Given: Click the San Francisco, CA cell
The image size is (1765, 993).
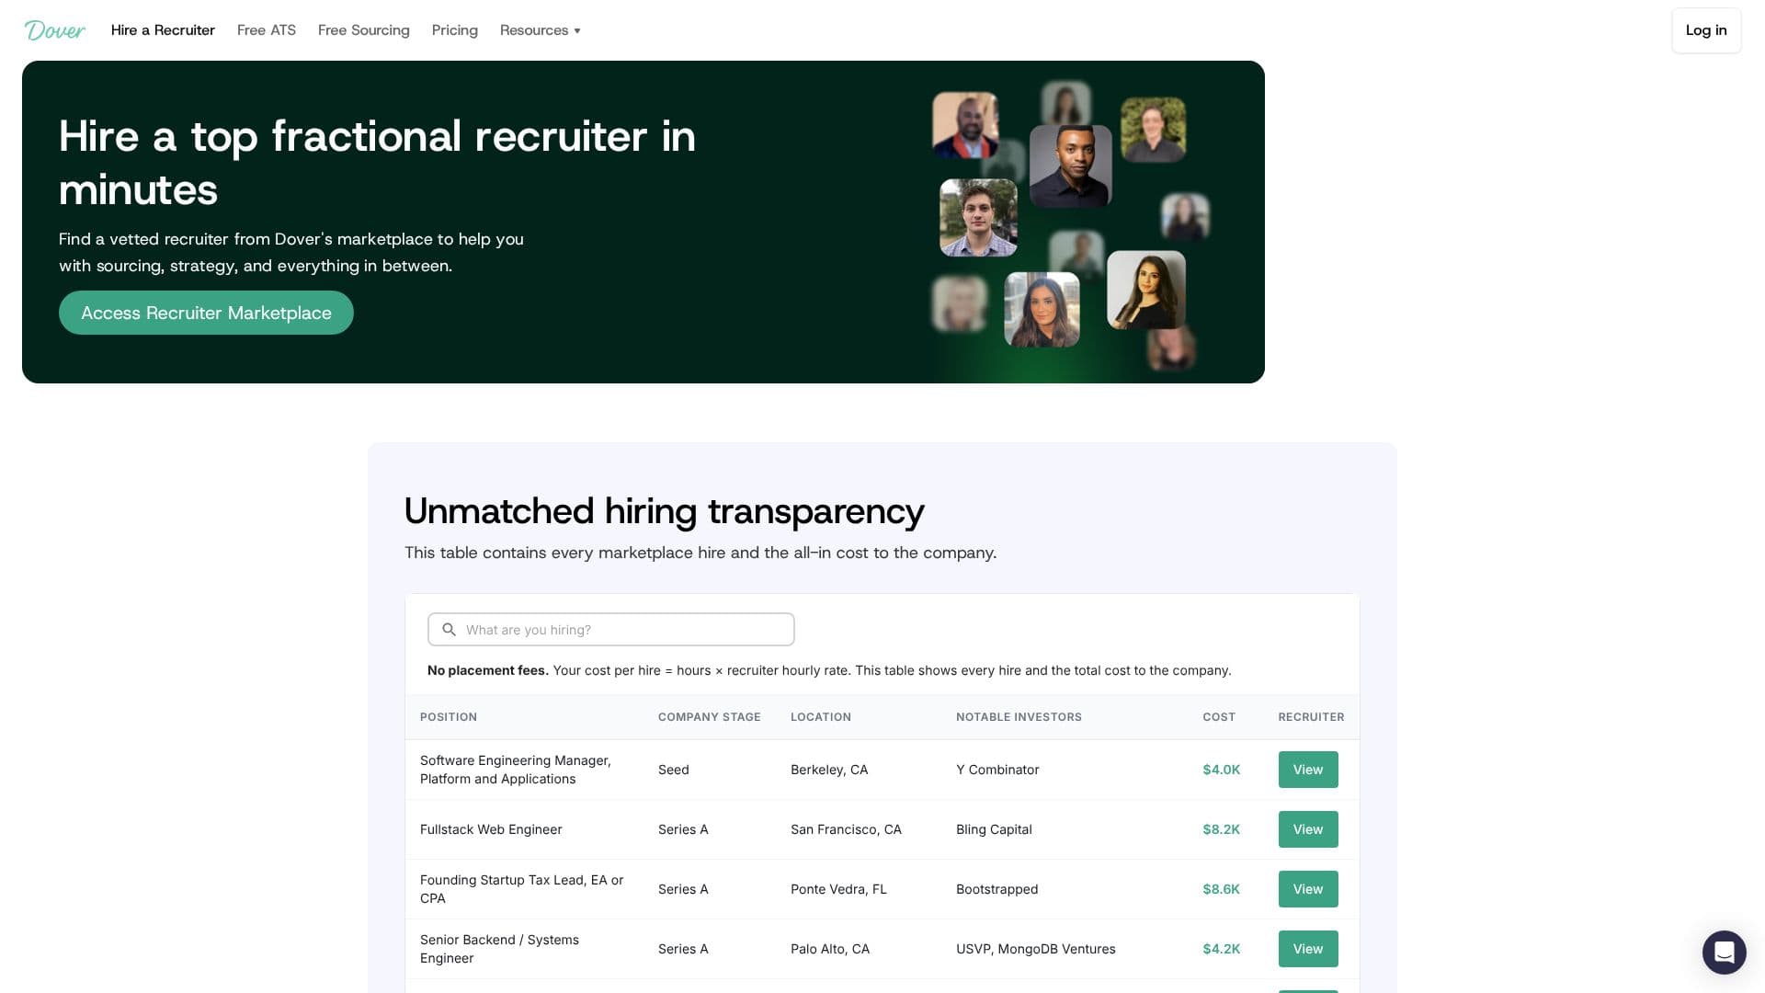Looking at the screenshot, I should 846,829.
